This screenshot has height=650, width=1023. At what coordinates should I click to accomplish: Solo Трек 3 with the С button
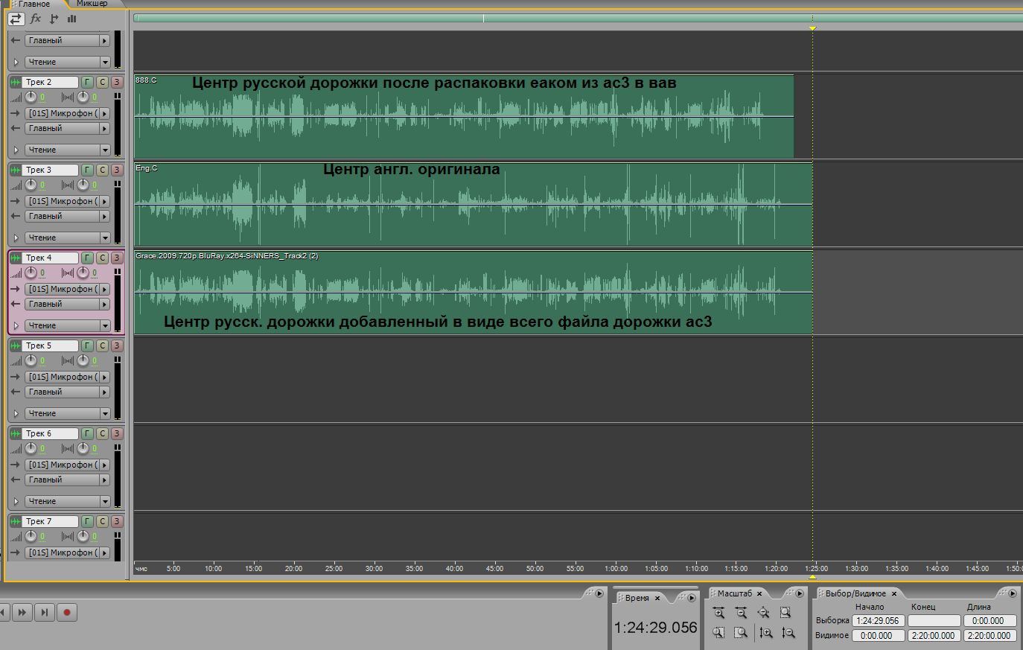[102, 171]
